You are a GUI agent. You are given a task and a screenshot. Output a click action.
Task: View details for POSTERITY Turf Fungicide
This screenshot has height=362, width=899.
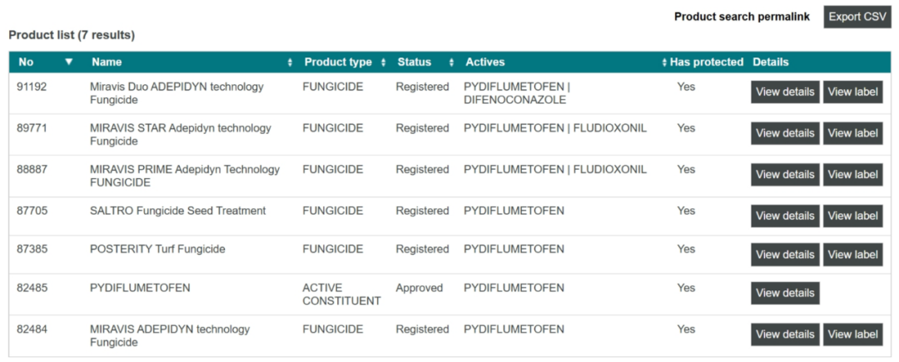[785, 255]
